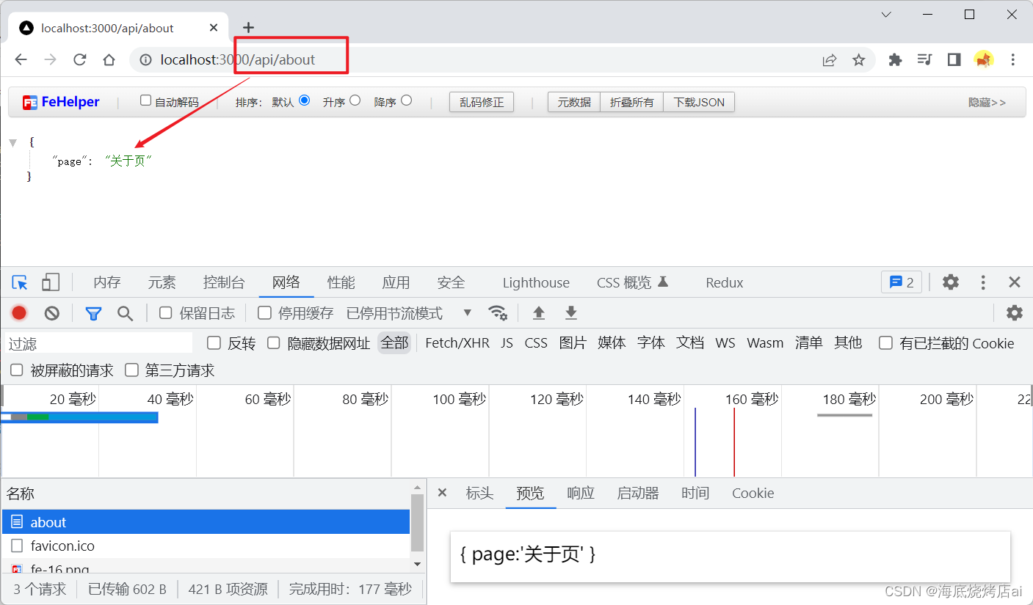1033x605 pixels.
Task: Open the network search magnifier
Action: coord(126,313)
